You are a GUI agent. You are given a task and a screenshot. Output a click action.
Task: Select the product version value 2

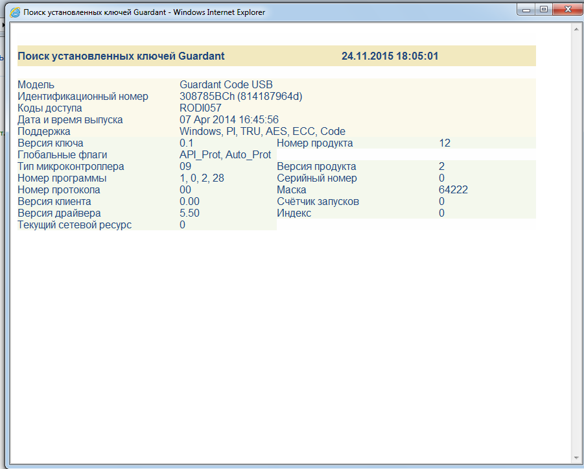[441, 167]
